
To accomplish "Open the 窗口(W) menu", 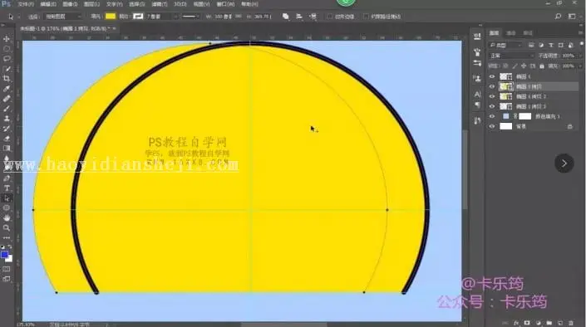I will pyautogui.click(x=226, y=4).
